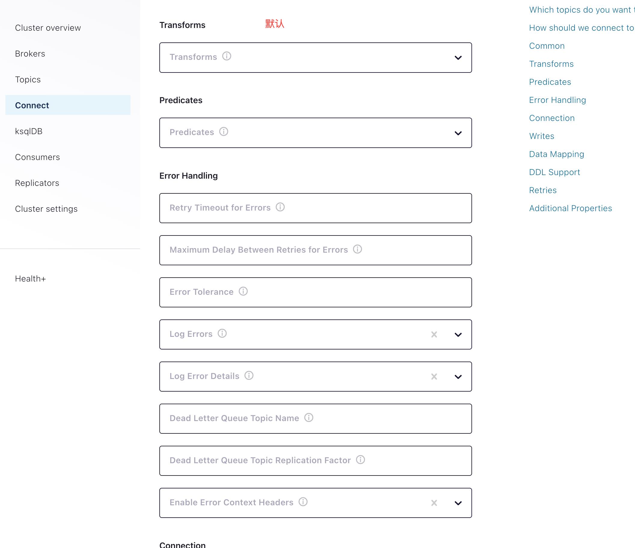Click the Predicates info icon
Screen dimensions: 635x548
[x=223, y=131]
